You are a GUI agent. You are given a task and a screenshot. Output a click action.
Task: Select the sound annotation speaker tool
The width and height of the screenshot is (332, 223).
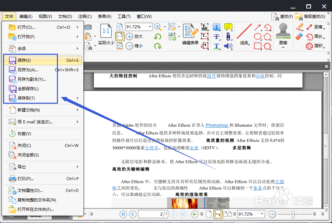click(x=228, y=46)
